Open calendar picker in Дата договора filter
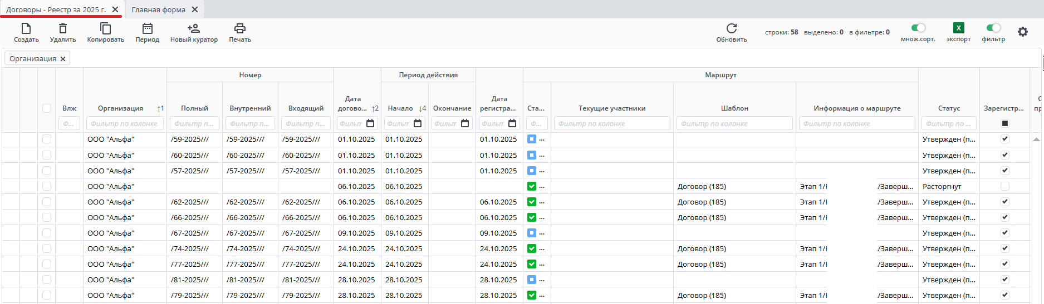Image resolution: width=1044 pixels, height=304 pixels. 370,123
